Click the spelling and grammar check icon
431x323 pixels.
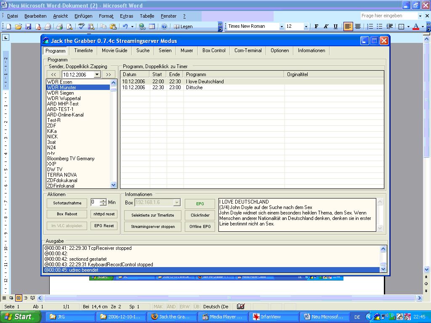click(x=82, y=26)
